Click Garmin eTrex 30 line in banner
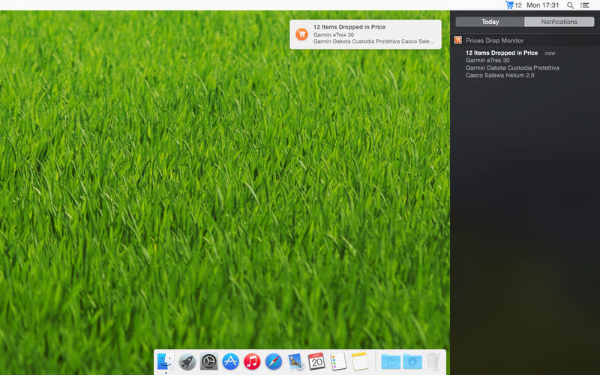 click(x=333, y=34)
